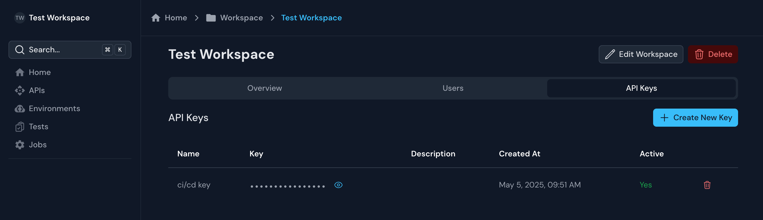The image size is (763, 220).
Task: Click the masked key dots value
Action: point(287,186)
